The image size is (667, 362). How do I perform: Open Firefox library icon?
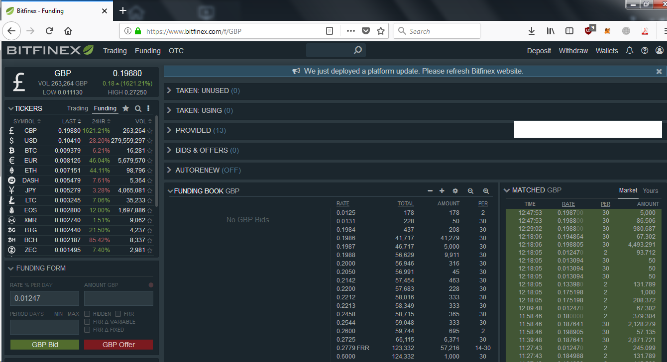[551, 31]
